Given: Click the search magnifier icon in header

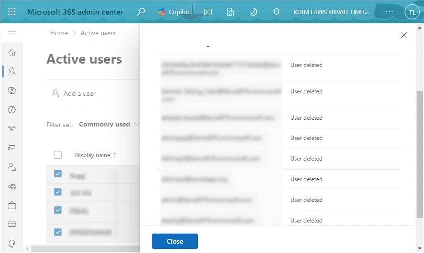Looking at the screenshot, I should (141, 12).
